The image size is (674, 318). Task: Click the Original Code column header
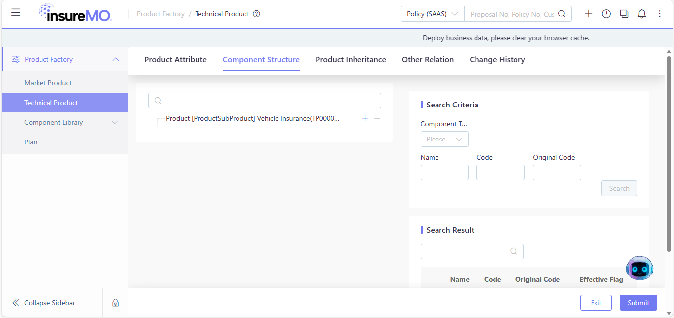[538, 279]
